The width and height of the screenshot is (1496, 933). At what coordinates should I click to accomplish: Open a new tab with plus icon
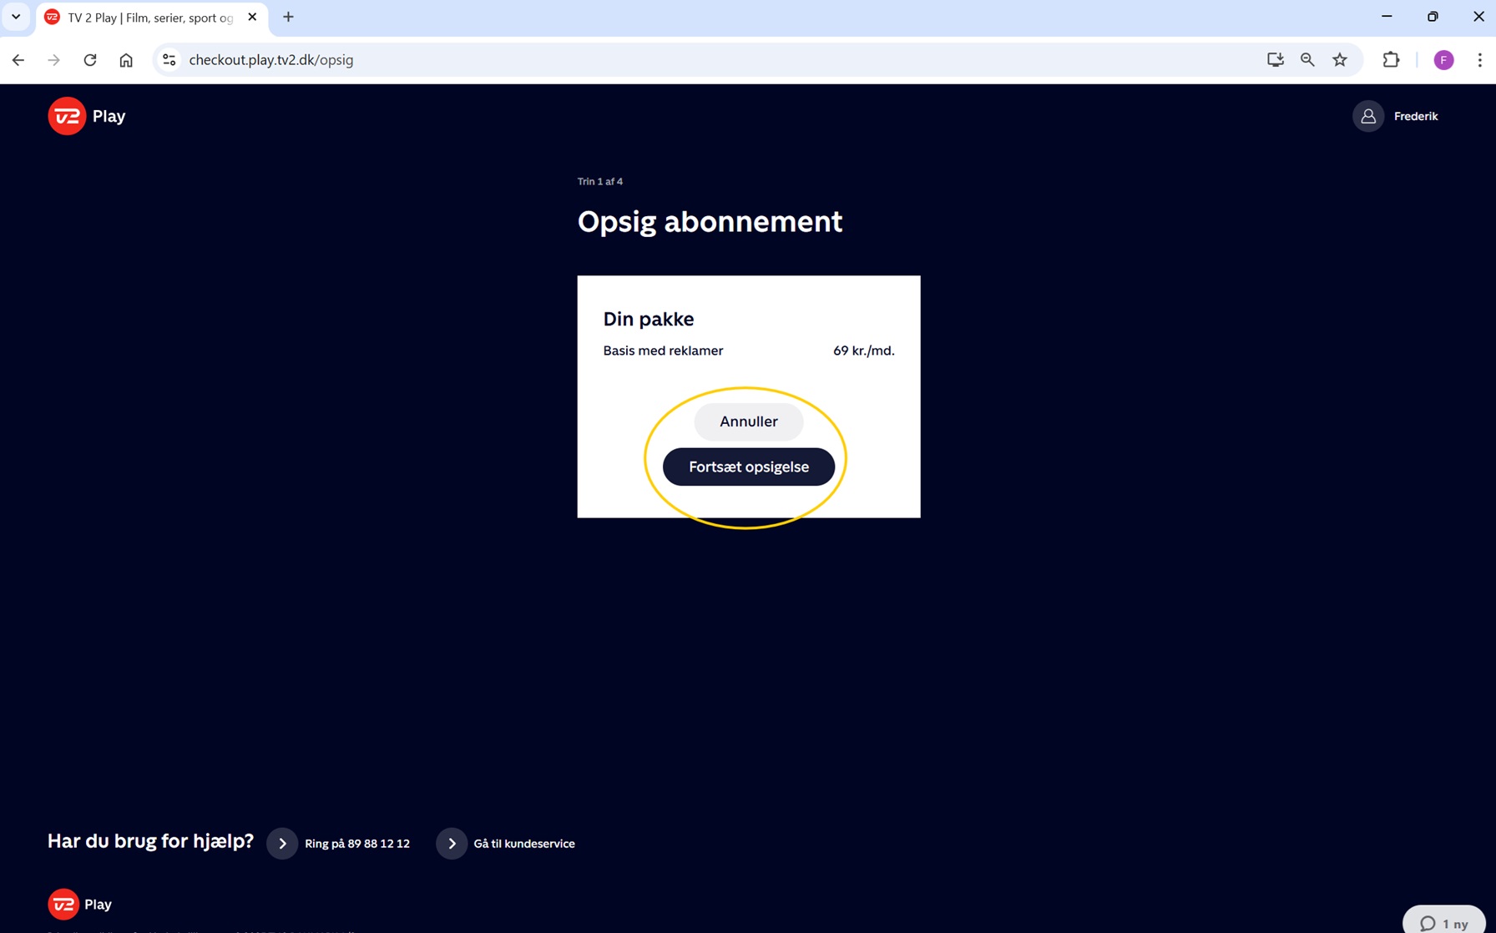[288, 18]
